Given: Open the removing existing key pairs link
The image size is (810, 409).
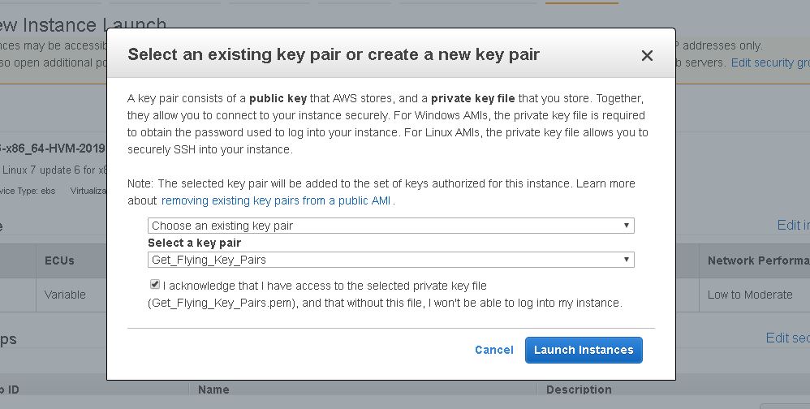Looking at the screenshot, I should 276,200.
